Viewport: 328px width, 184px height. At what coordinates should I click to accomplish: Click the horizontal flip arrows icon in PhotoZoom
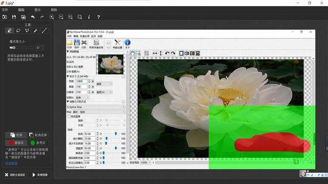155,53
